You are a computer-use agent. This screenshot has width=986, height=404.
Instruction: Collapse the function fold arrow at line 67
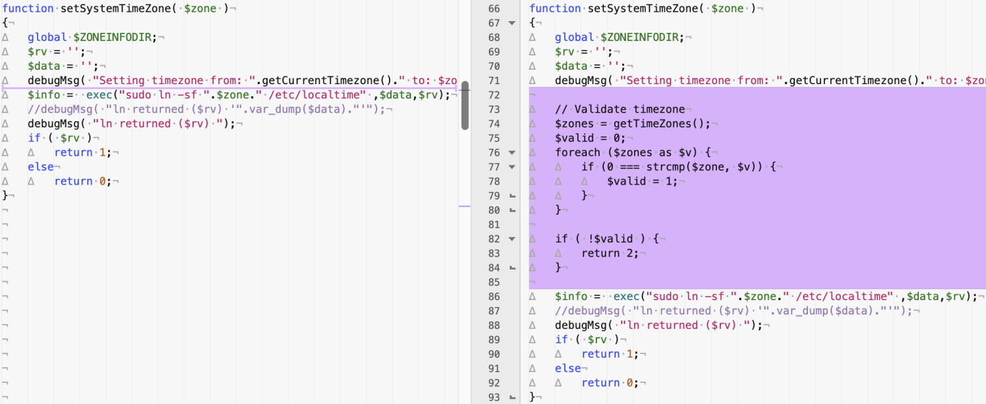[x=511, y=23]
